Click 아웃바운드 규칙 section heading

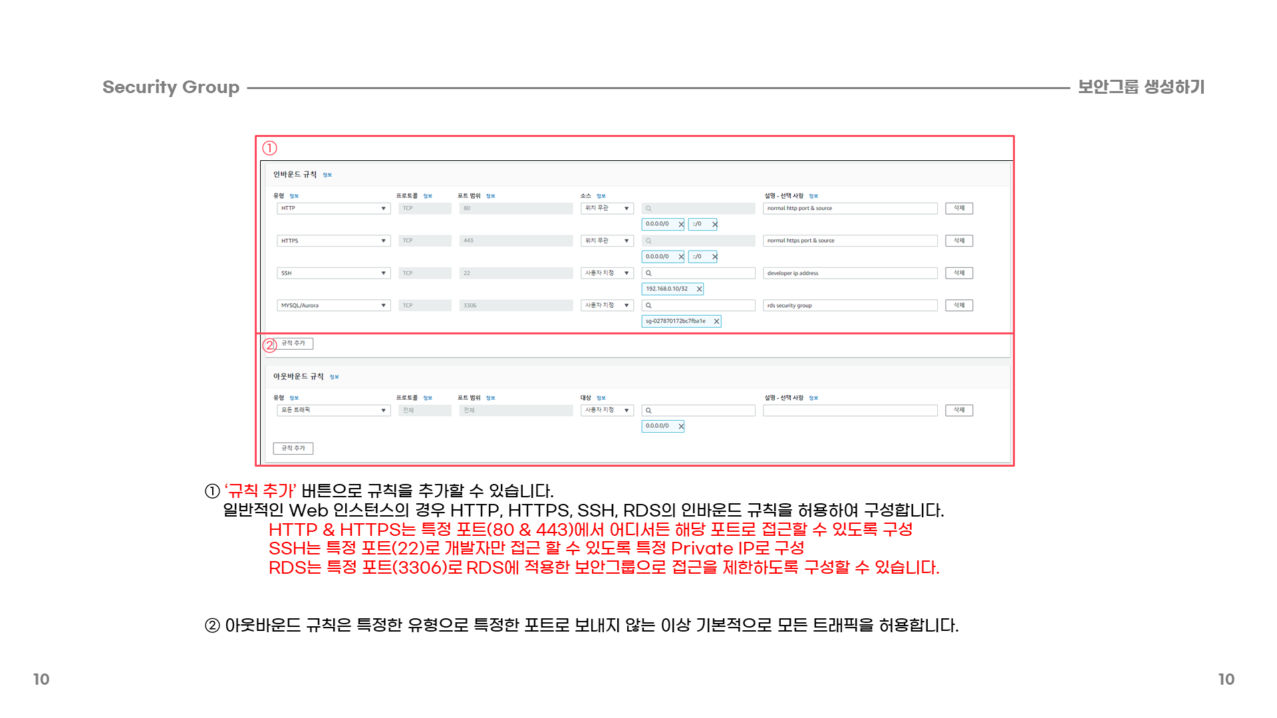[299, 377]
